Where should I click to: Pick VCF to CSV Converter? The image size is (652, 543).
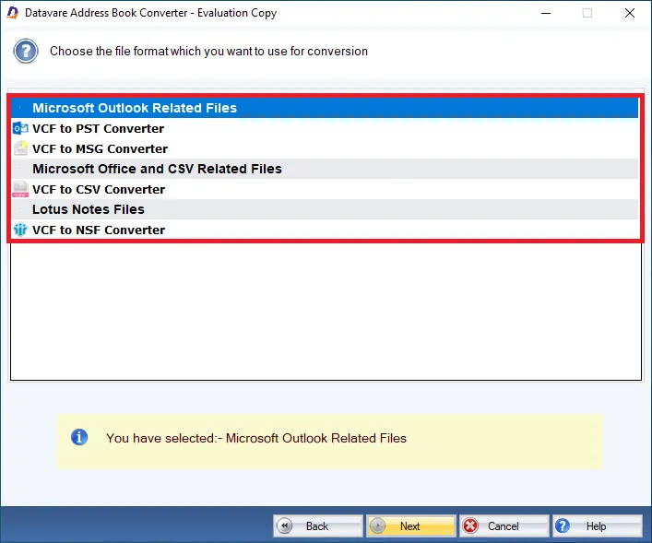325,189
